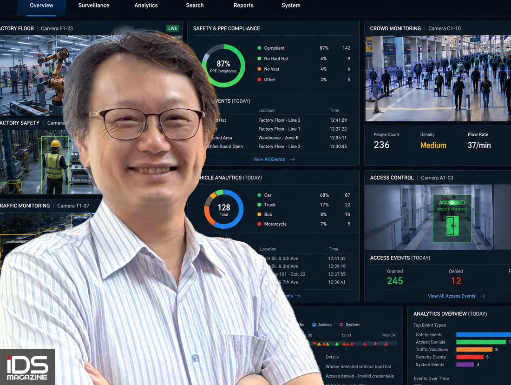Select the Other legend red dot in PPE
The image size is (511, 385).
coord(259,80)
